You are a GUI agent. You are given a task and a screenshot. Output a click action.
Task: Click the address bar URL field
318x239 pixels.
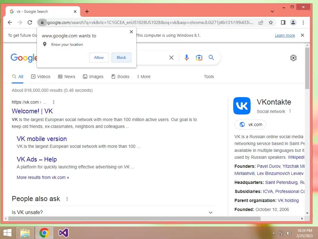(150, 22)
